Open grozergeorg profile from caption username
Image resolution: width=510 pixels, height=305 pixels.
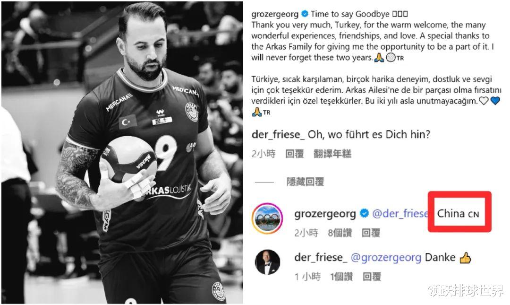[275, 14]
